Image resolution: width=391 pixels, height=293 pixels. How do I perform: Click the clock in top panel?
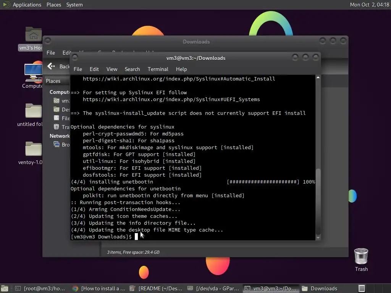point(370,5)
